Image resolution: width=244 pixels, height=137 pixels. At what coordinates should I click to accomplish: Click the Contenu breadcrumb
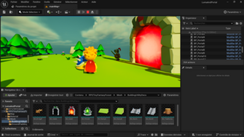tap(79, 95)
